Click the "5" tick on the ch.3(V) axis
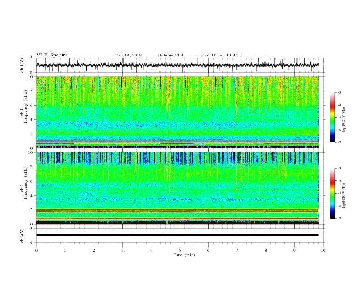Viewport: 364px width, 281px height. pyautogui.click(x=32, y=228)
